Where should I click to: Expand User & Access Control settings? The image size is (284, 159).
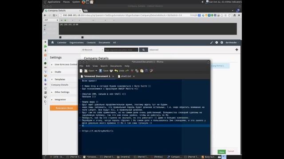(x=64, y=64)
